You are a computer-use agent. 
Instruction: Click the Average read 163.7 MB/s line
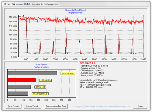click(92, 73)
